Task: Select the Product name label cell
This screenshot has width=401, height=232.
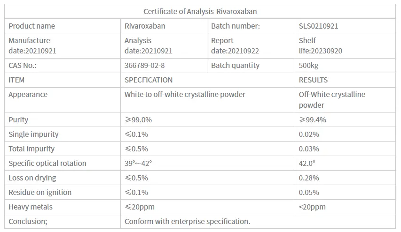Action: point(32,26)
